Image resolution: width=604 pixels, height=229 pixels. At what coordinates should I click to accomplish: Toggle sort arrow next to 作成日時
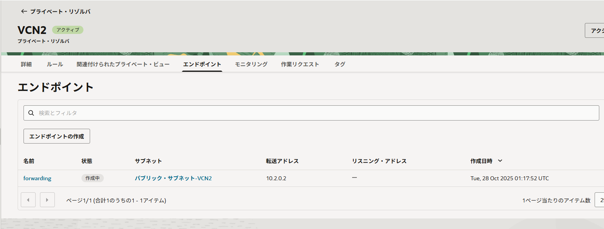(x=500, y=161)
